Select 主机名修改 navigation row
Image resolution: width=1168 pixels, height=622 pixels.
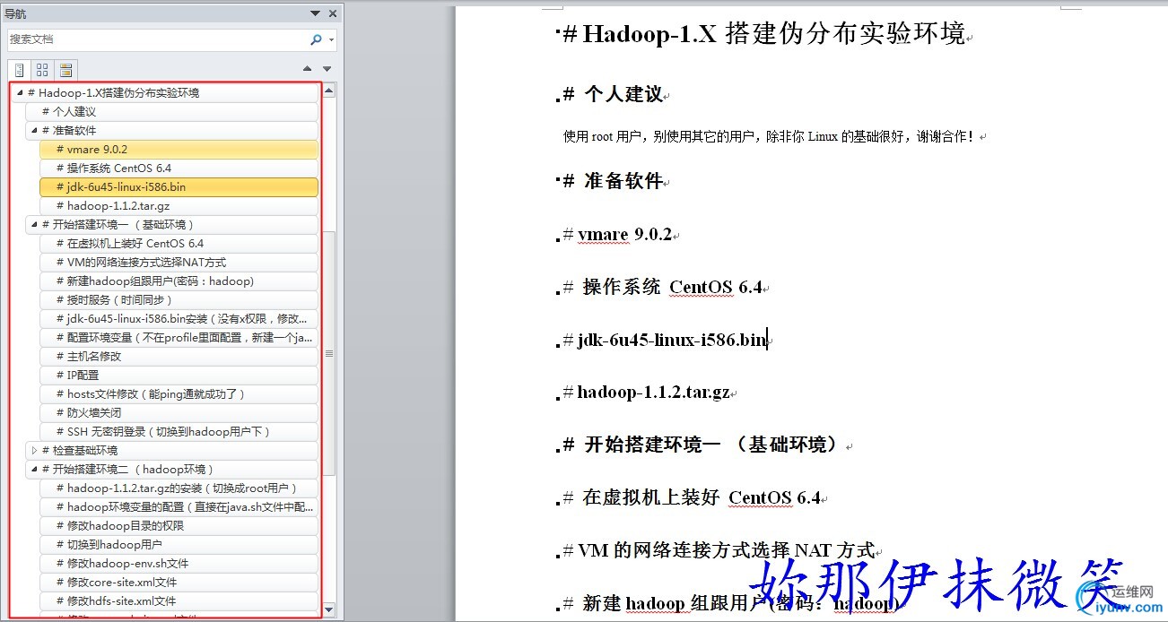179,356
